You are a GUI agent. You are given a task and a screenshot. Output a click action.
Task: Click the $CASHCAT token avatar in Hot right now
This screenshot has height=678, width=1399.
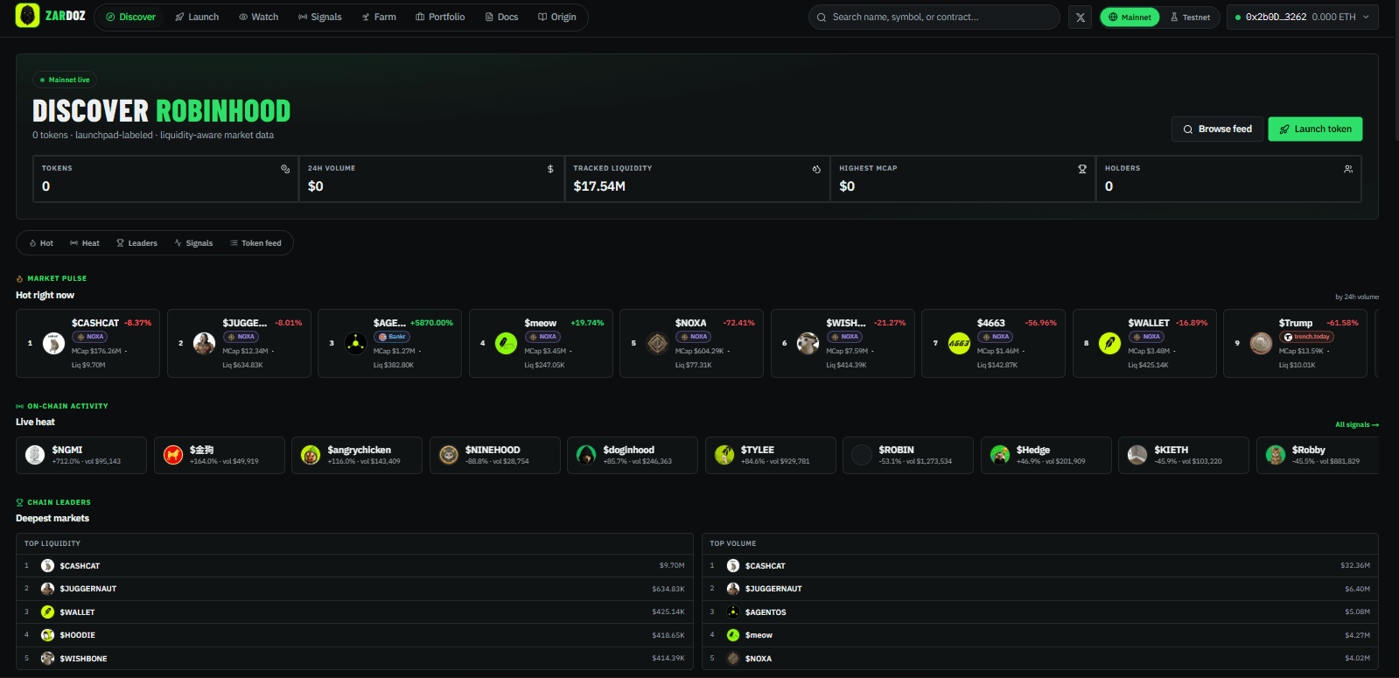point(53,343)
